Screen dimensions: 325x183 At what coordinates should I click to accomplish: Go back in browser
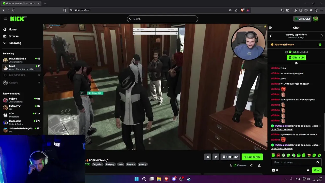tap(4, 10)
